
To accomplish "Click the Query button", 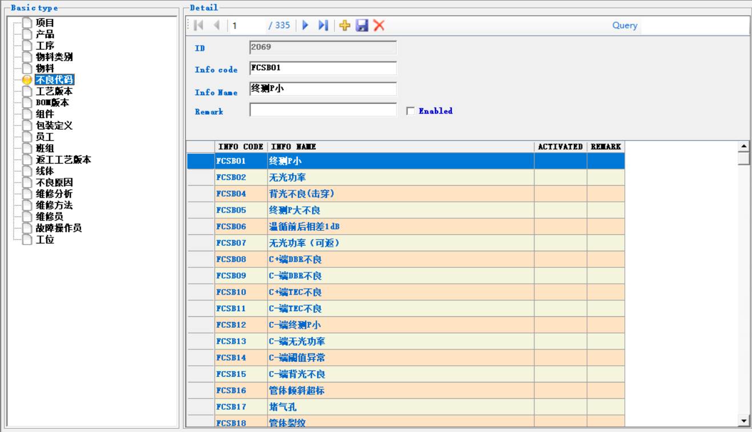I will pos(624,26).
